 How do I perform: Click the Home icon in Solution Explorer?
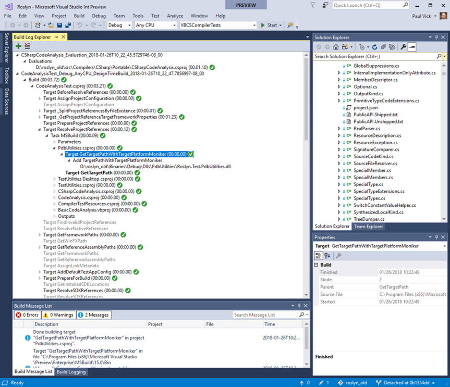click(336, 47)
